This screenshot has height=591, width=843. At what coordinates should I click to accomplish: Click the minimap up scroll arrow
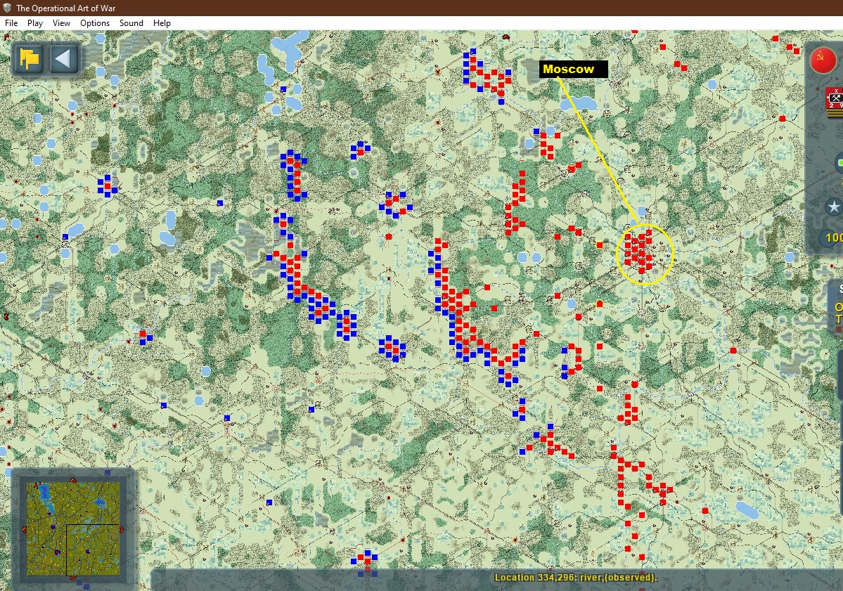tap(73, 480)
